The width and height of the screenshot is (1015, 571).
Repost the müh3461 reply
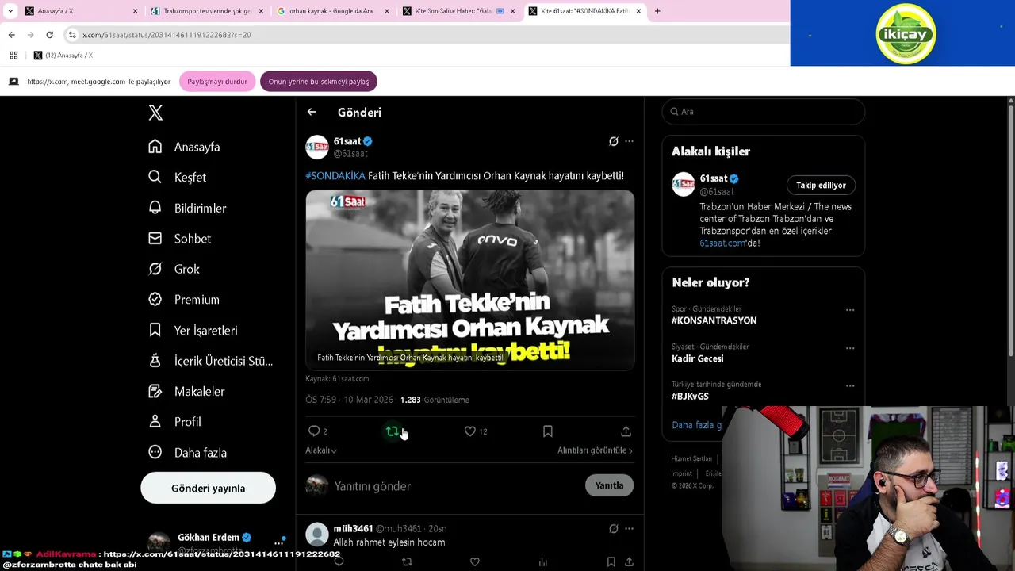tap(407, 561)
